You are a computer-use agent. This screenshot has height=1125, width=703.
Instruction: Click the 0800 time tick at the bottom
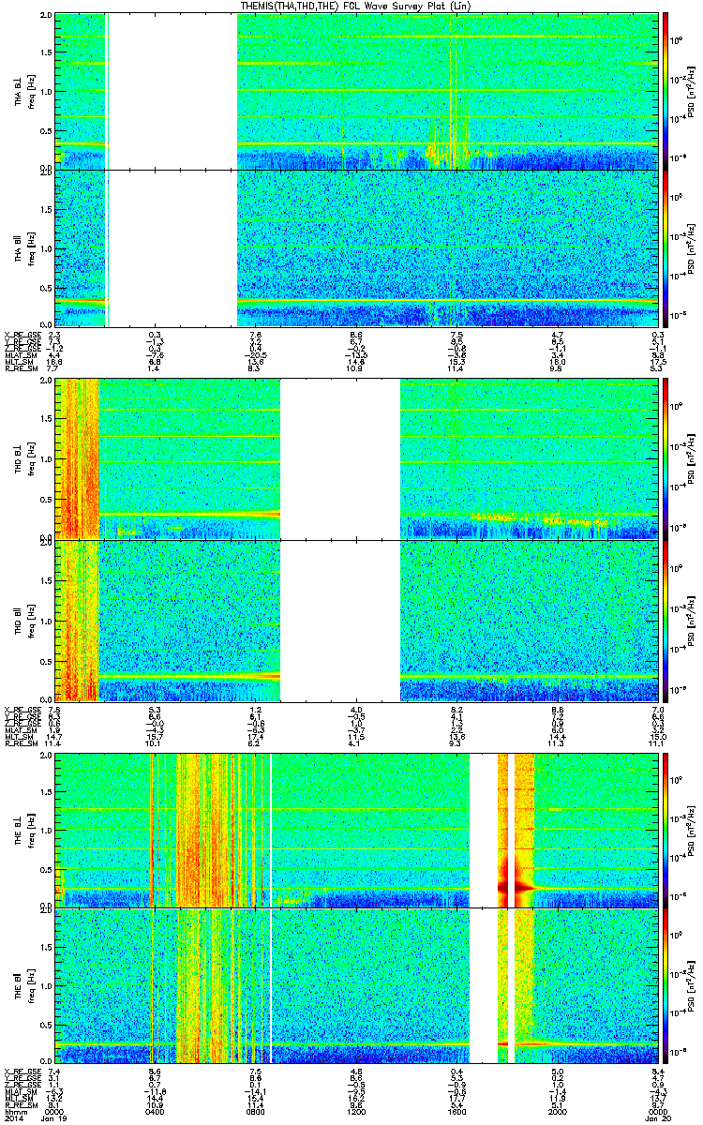tap(255, 1111)
